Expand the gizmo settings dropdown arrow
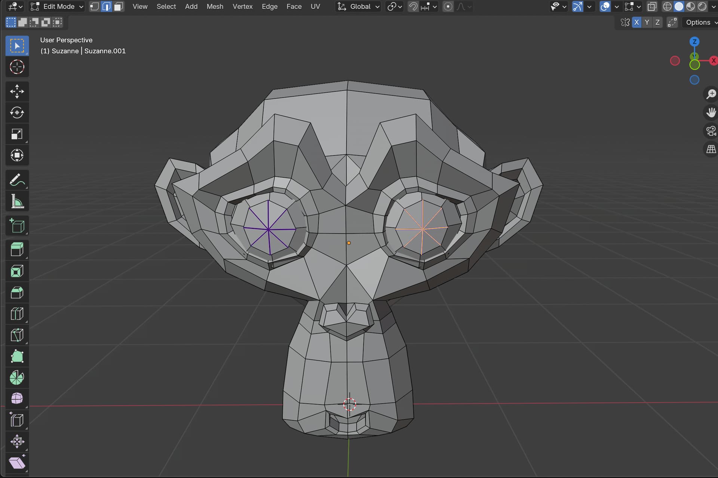The width and height of the screenshot is (718, 478). coord(589,6)
